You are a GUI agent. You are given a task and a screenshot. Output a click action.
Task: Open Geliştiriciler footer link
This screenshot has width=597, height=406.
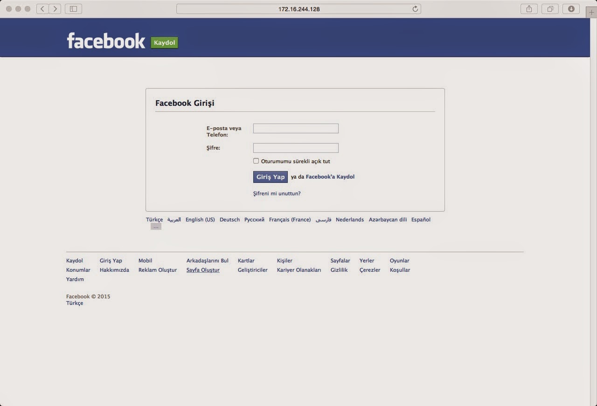253,270
